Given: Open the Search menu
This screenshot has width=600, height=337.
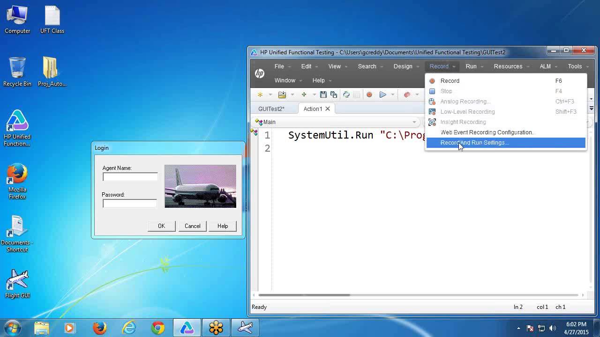Looking at the screenshot, I should [x=367, y=66].
